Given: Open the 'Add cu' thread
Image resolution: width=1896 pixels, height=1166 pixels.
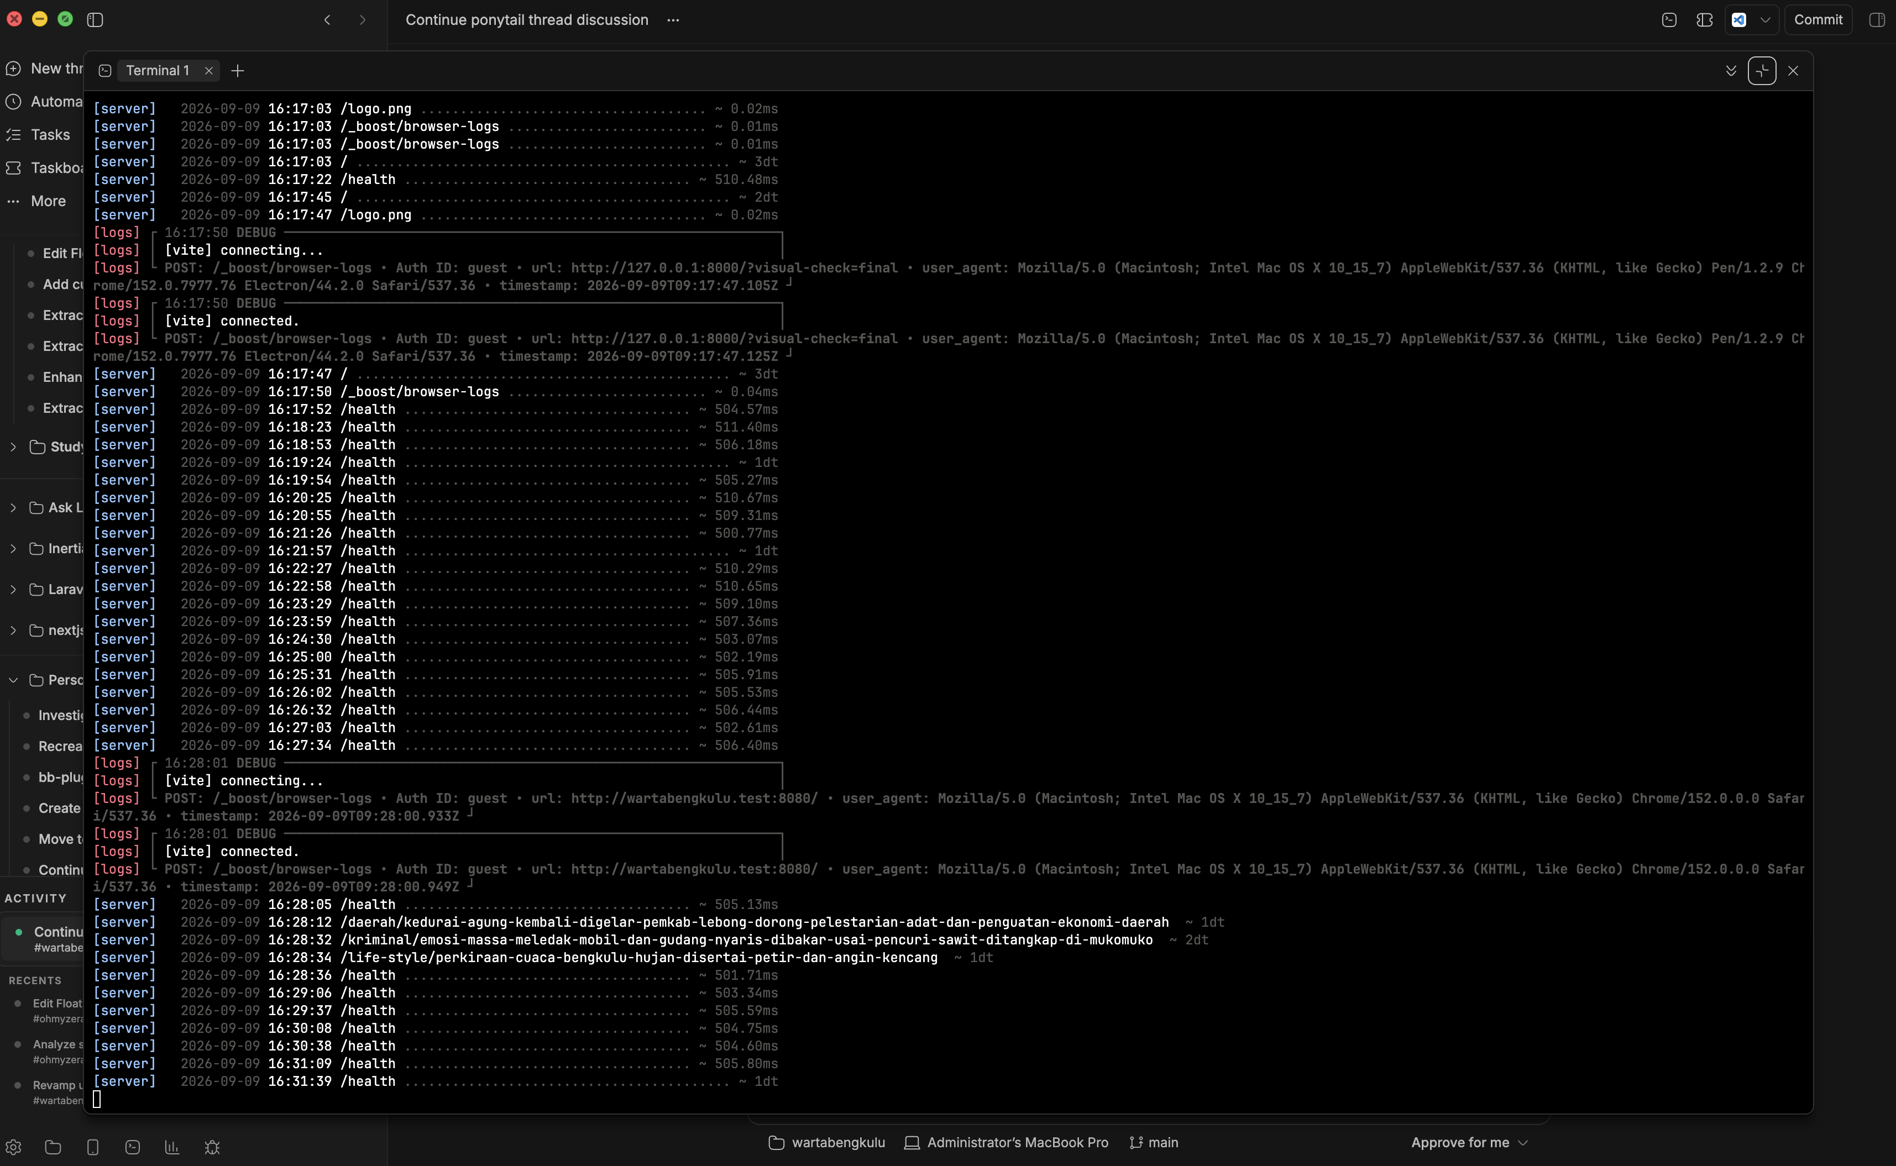Looking at the screenshot, I should tap(62, 285).
